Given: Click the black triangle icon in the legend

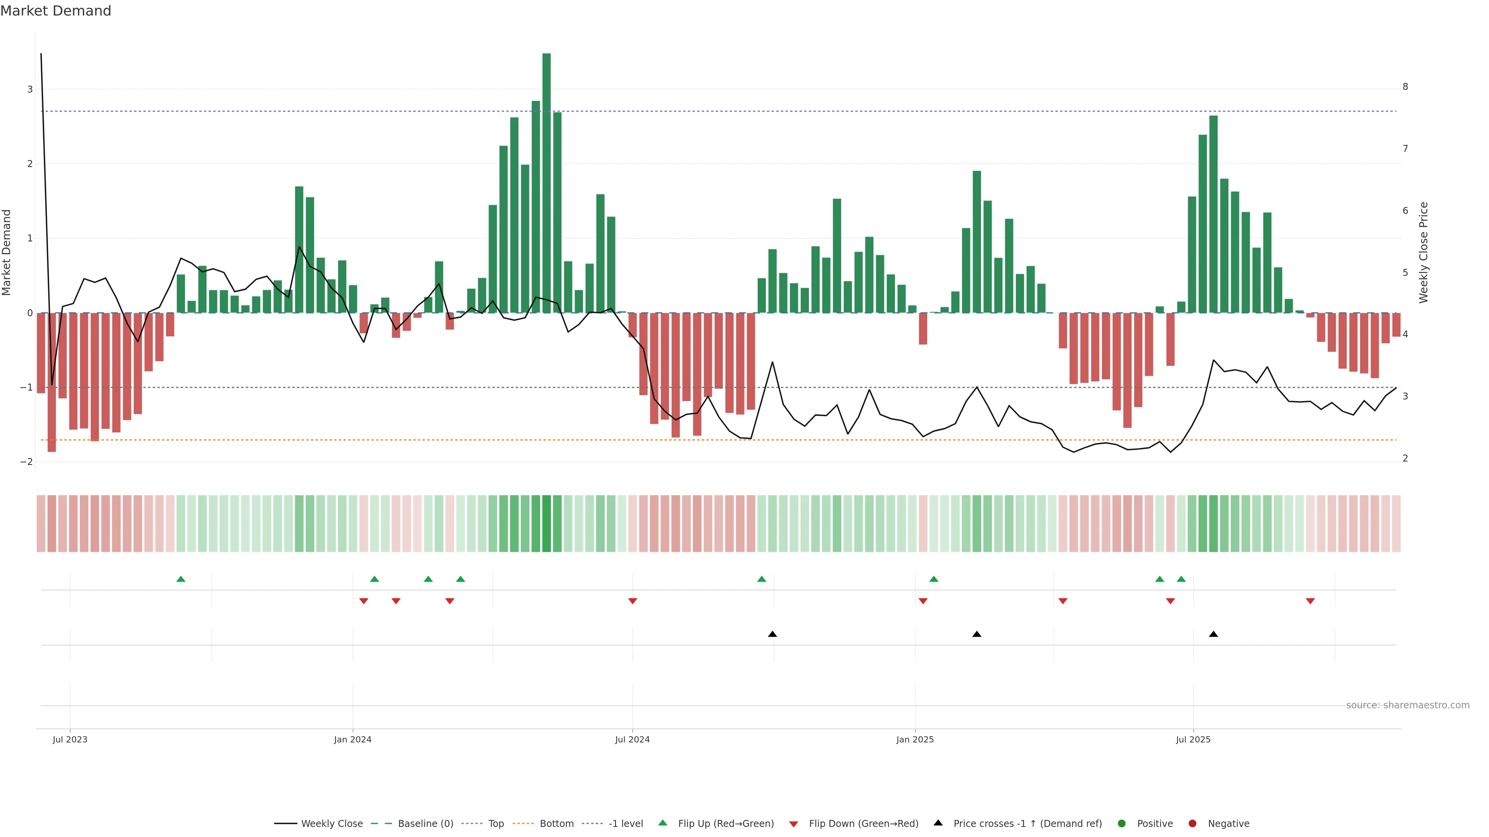Looking at the screenshot, I should tap(938, 823).
